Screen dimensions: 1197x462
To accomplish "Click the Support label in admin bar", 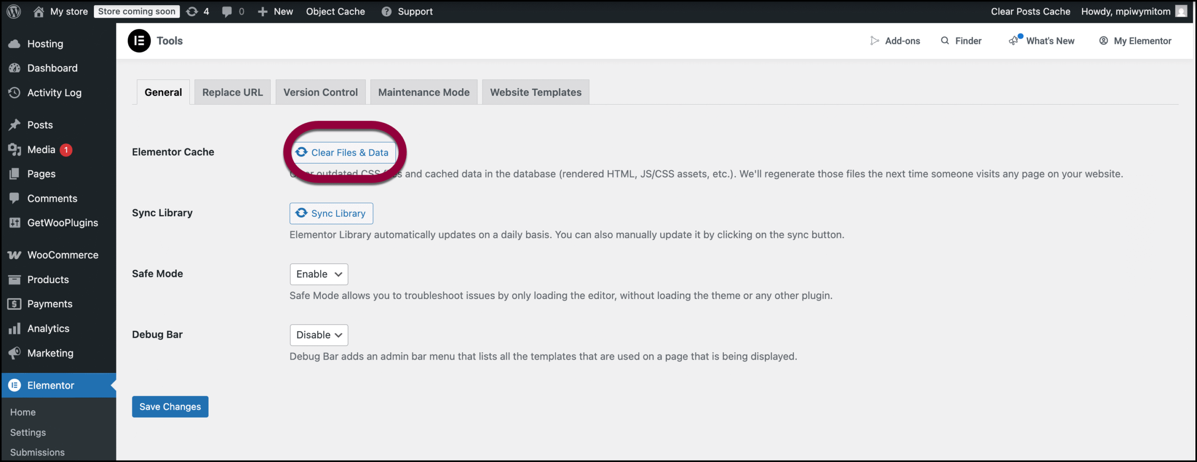I will click(x=415, y=12).
